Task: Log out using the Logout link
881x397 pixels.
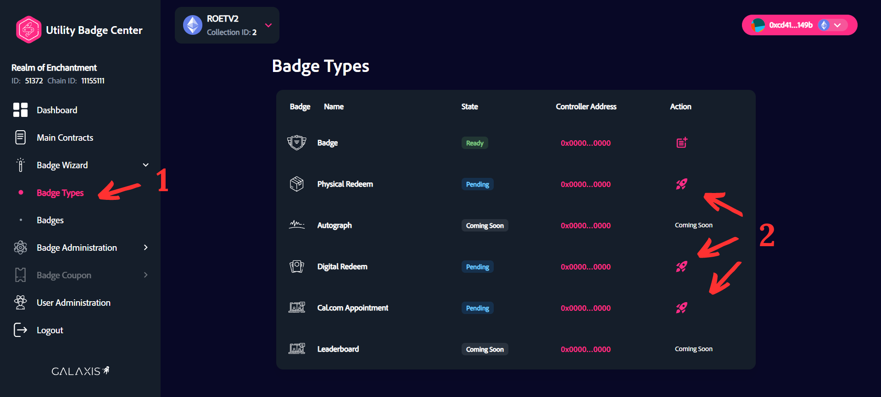Action: pyautogui.click(x=50, y=330)
